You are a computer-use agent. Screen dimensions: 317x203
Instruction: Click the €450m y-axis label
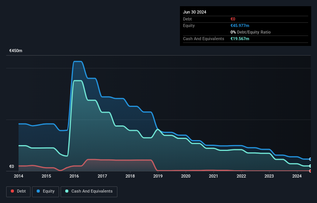(16, 51)
